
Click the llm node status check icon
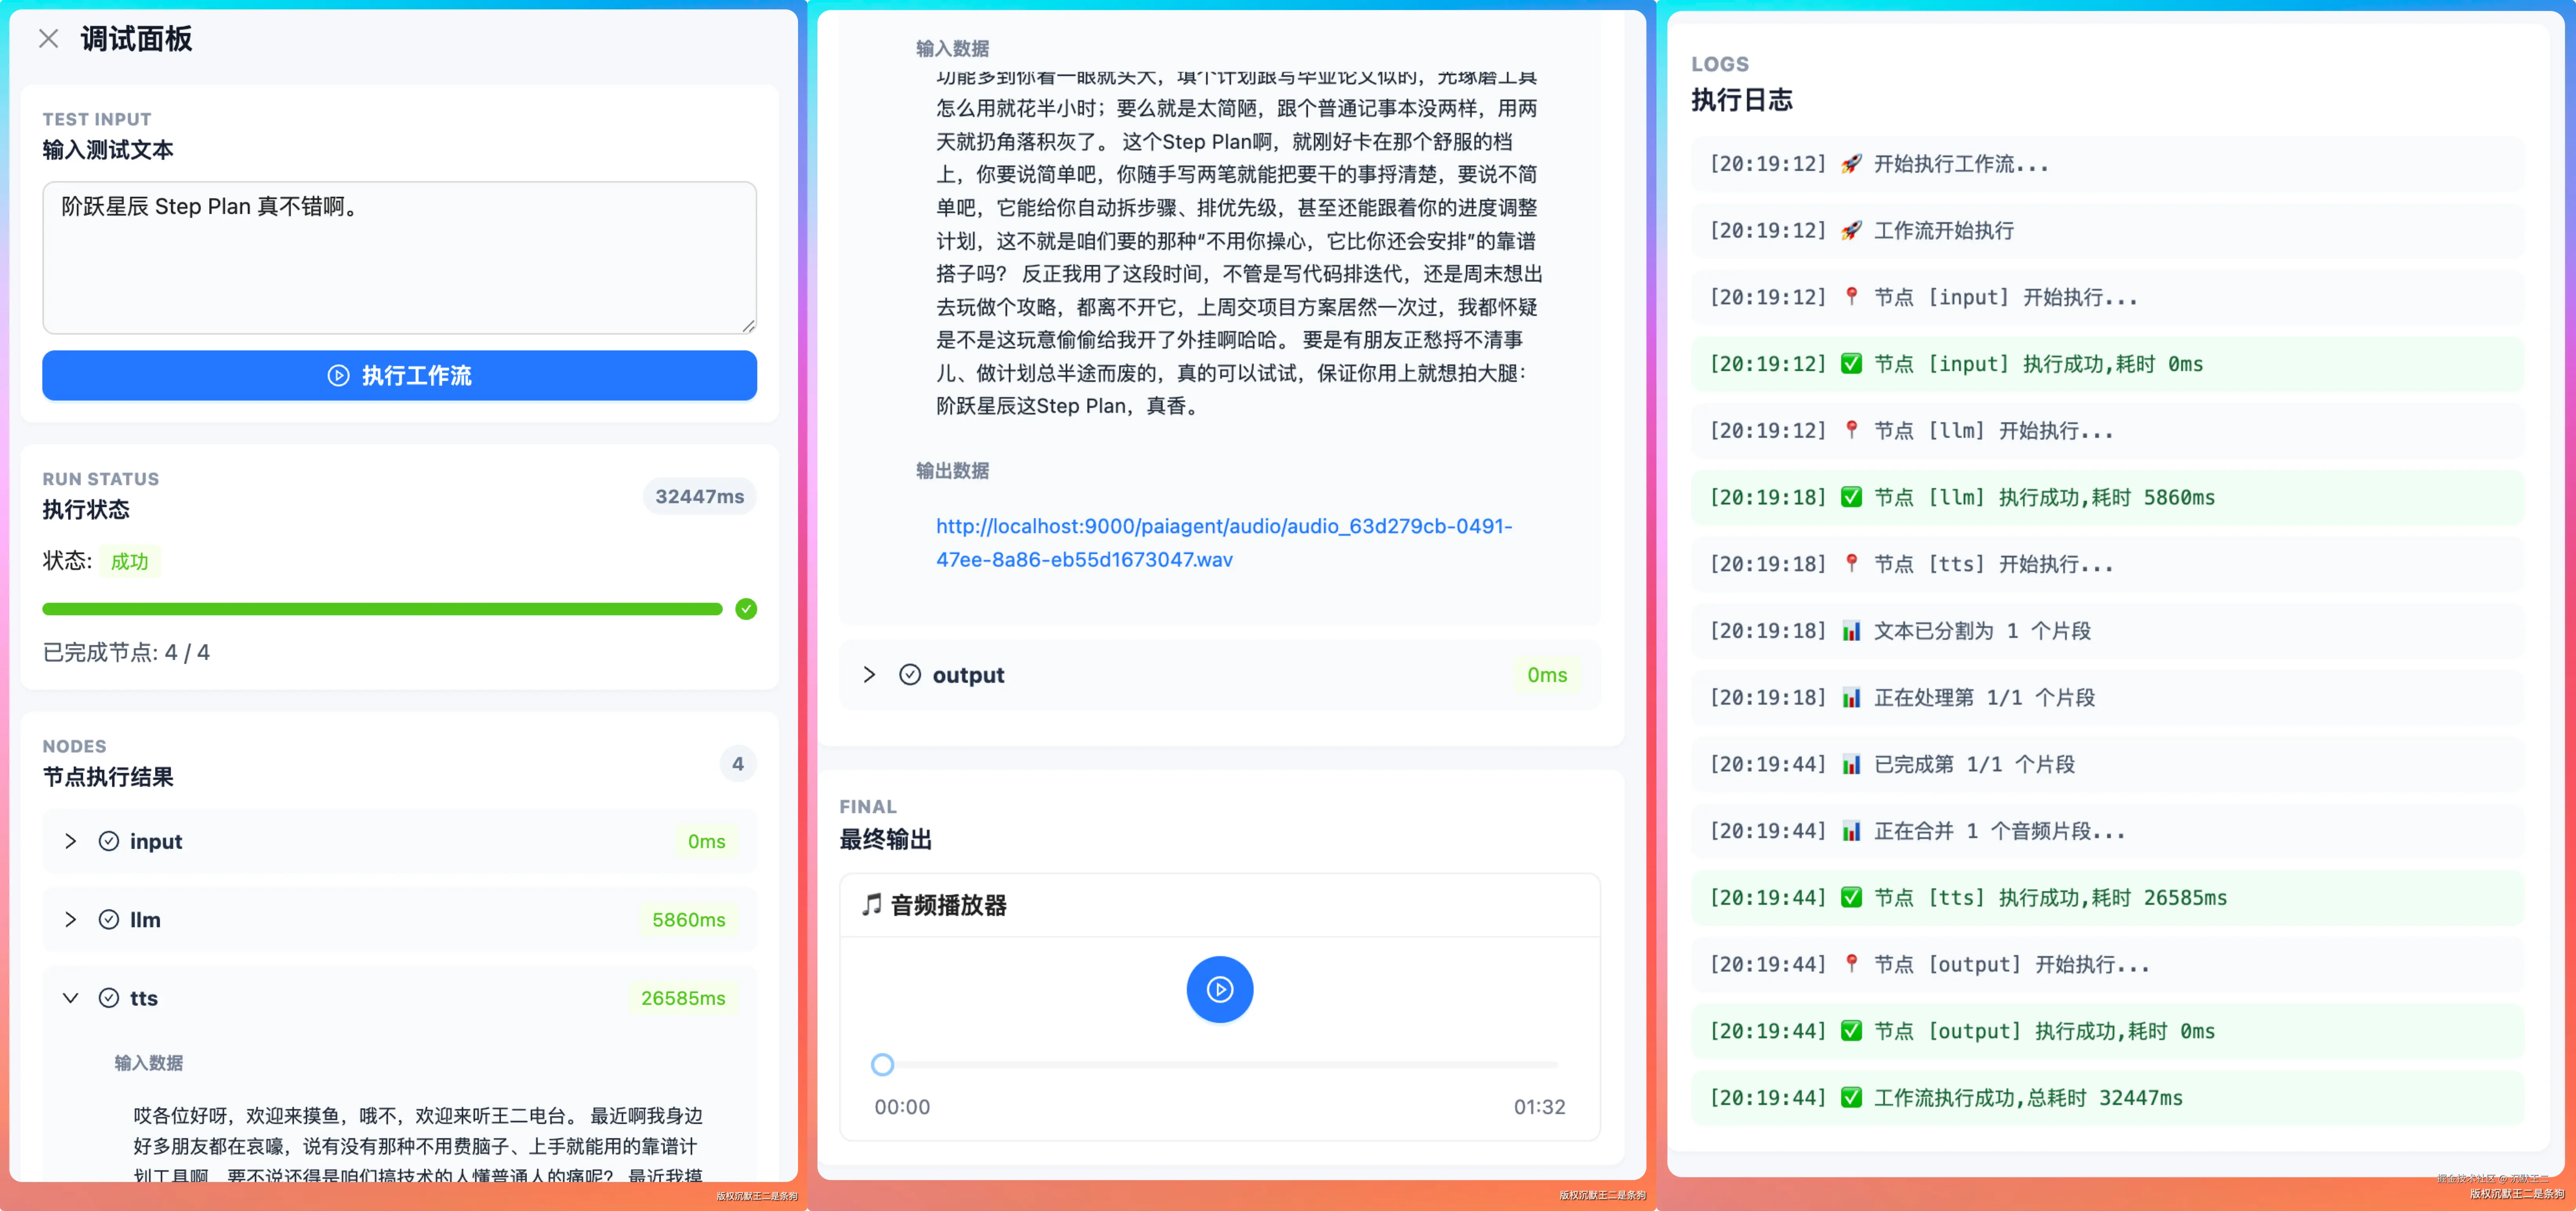109,919
